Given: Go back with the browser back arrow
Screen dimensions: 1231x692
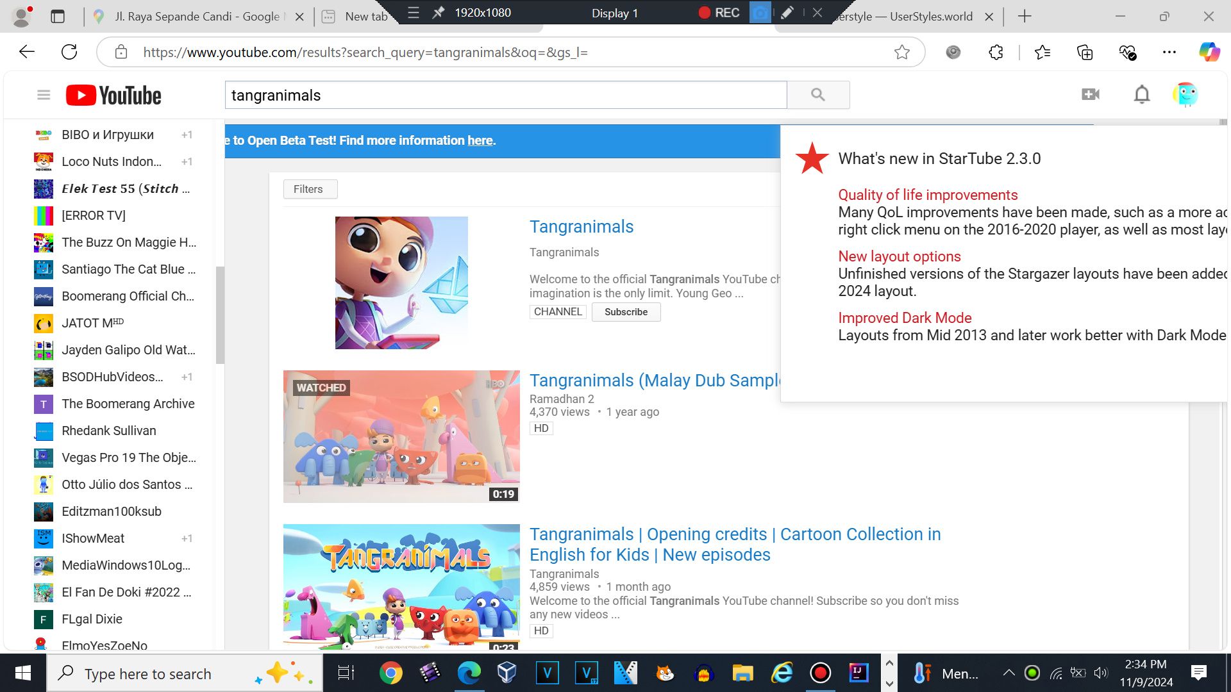Looking at the screenshot, I should [x=27, y=52].
